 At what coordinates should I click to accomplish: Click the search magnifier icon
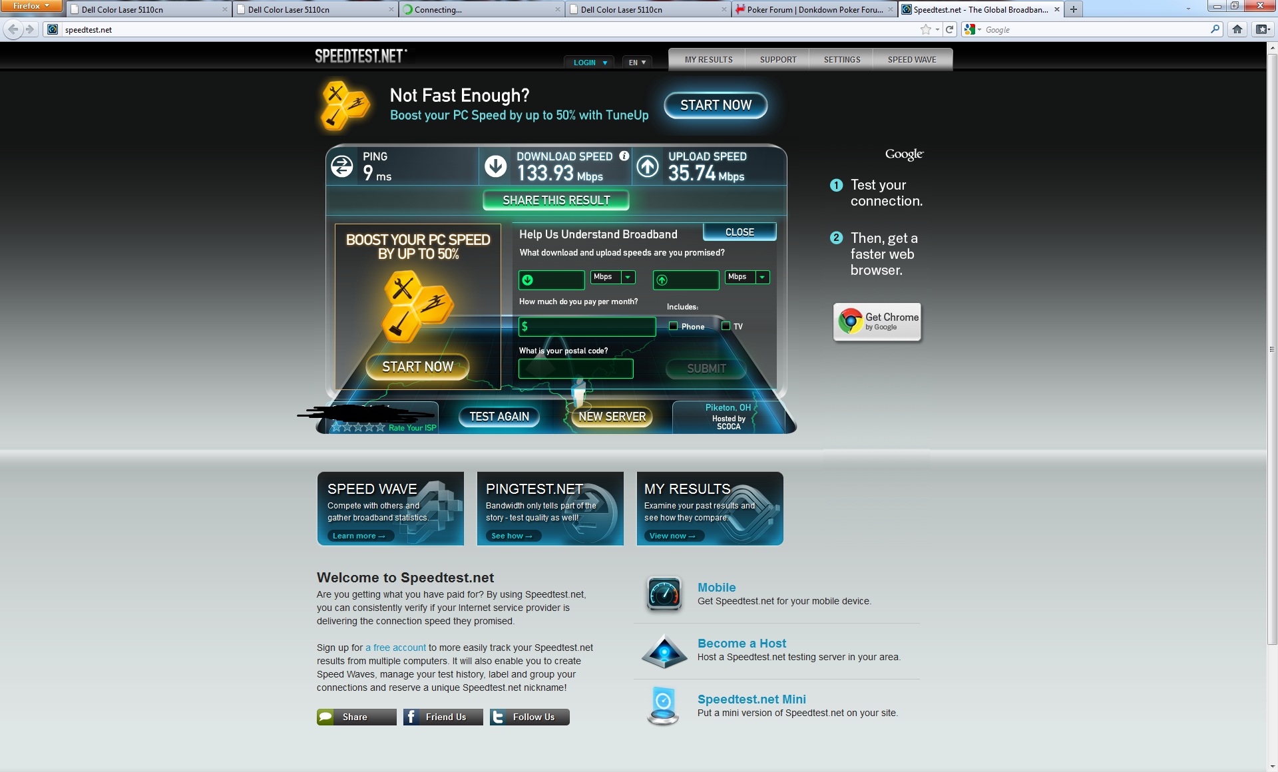tap(1215, 29)
